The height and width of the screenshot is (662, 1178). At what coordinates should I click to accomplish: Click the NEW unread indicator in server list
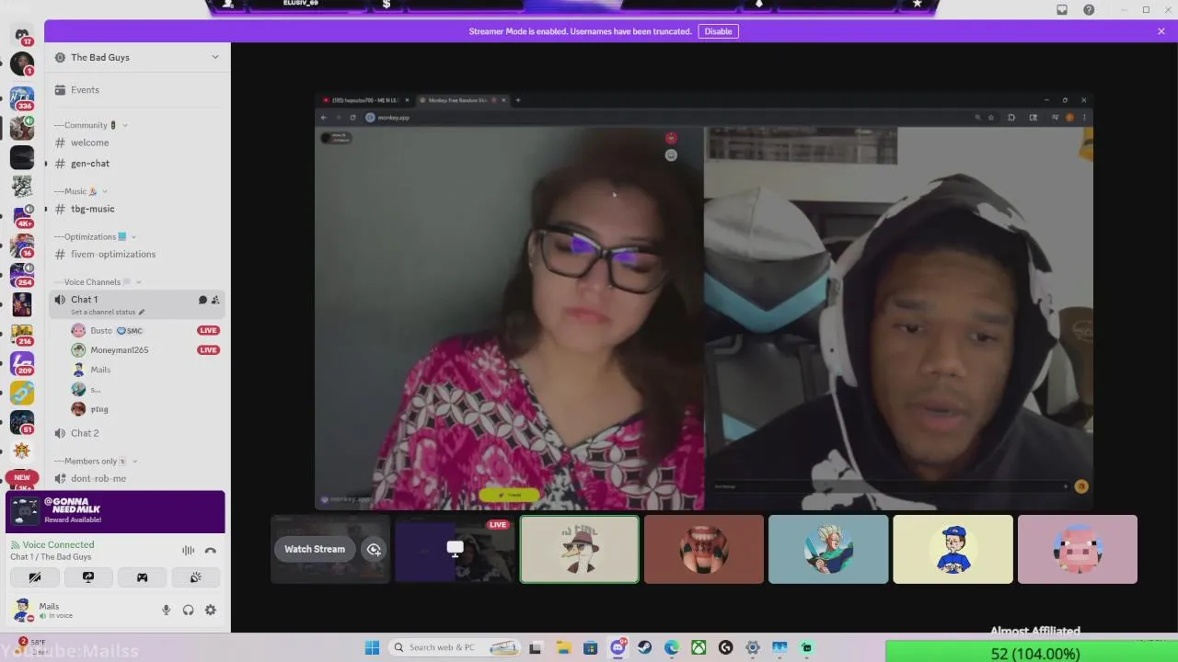click(22, 477)
